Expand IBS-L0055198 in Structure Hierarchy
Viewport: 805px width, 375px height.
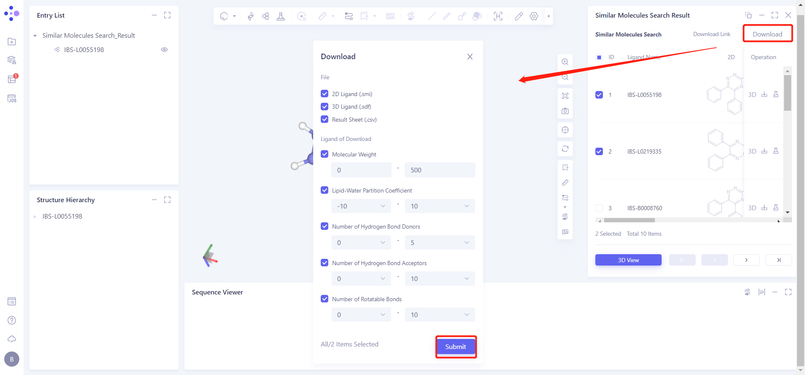point(35,216)
